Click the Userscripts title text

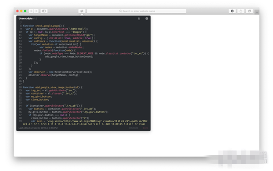click(25, 19)
